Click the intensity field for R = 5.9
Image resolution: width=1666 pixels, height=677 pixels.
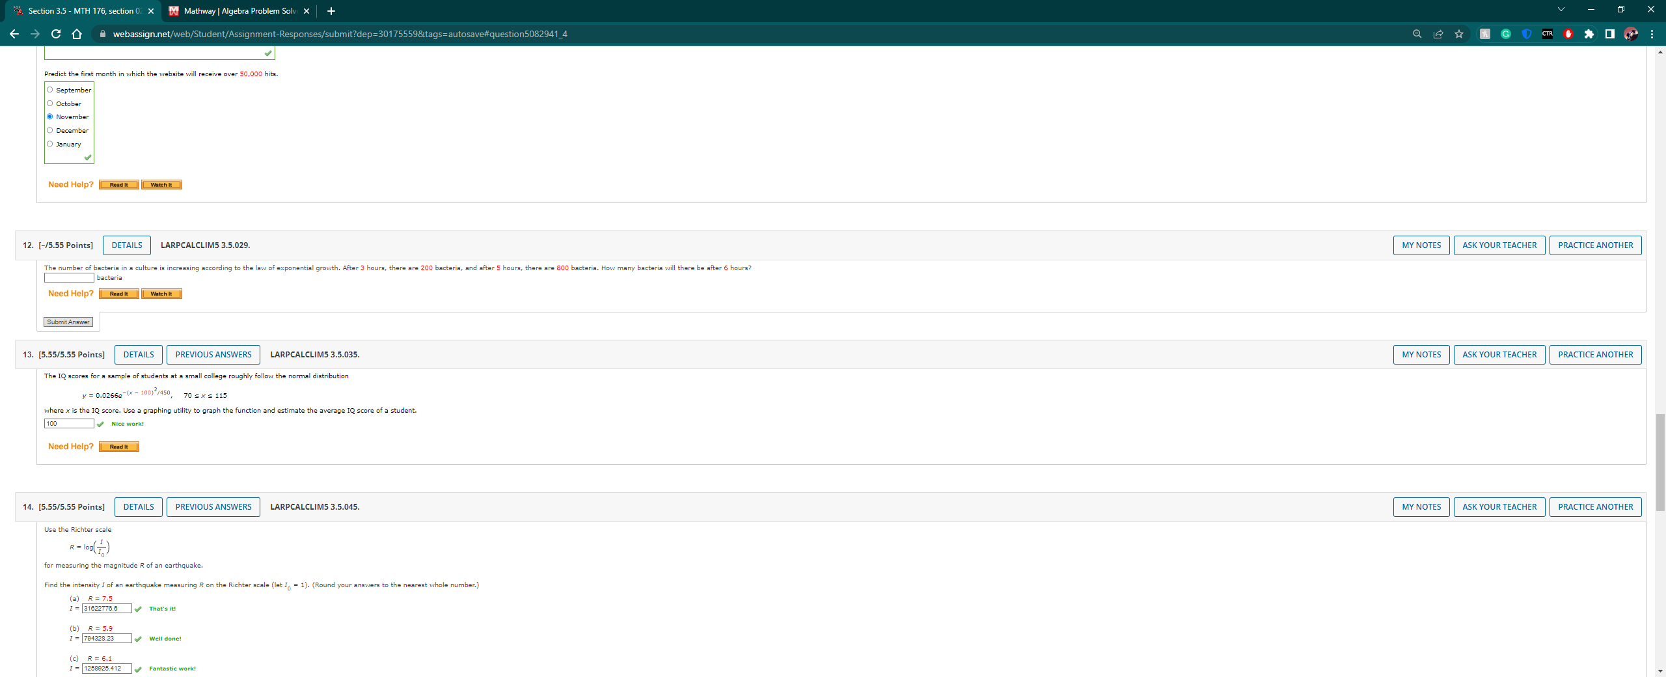107,639
